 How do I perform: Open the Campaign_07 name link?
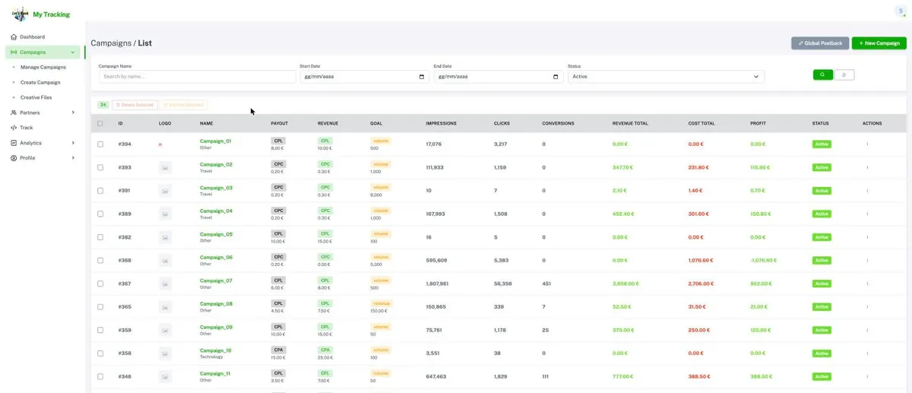pos(216,280)
